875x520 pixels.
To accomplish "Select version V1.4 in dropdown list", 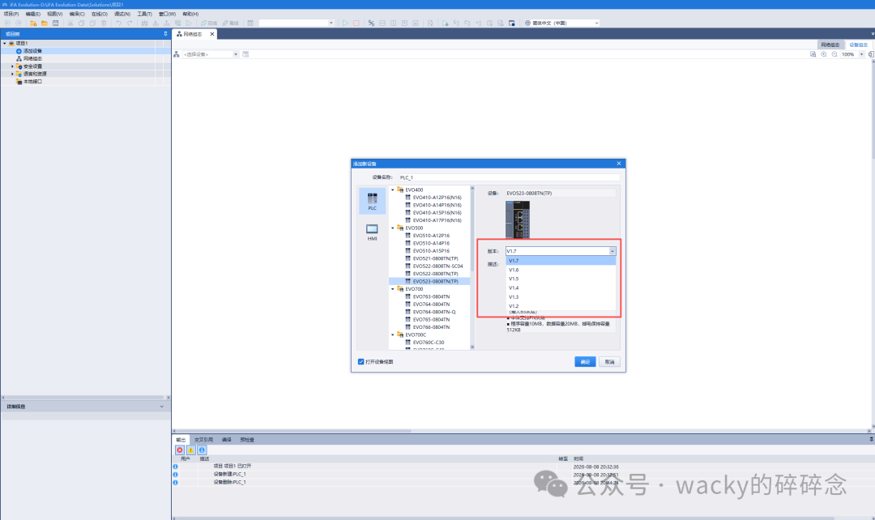I will [x=561, y=288].
